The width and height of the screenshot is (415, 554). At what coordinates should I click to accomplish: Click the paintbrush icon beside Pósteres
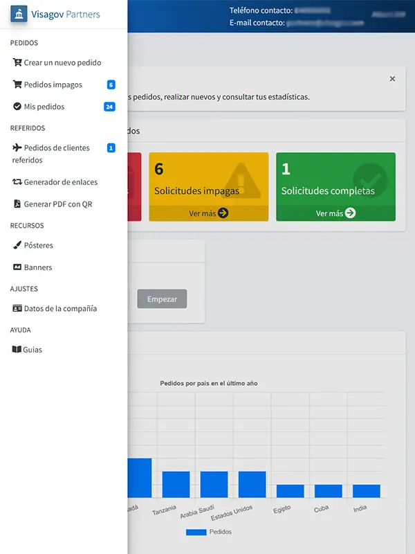17,245
